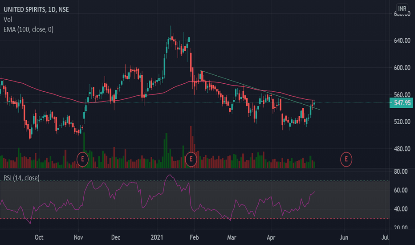Image resolution: width=415 pixels, height=245 pixels.
Task: Select the green descending trendline
Action: pyautogui.click(x=259, y=90)
